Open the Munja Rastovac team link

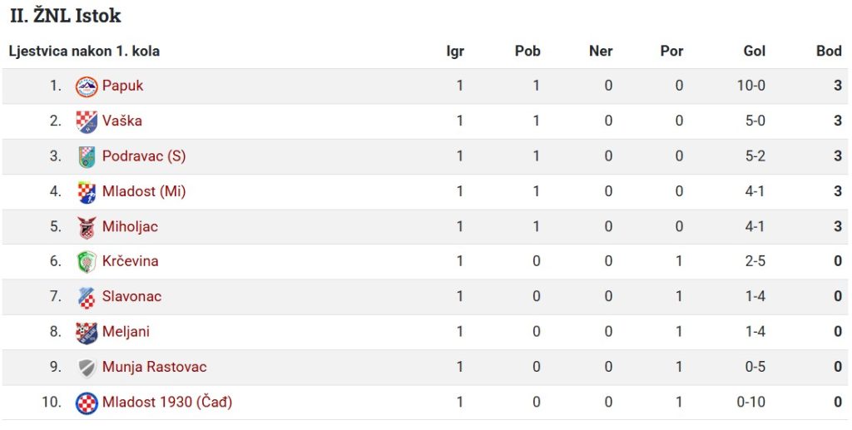pyautogui.click(x=154, y=367)
